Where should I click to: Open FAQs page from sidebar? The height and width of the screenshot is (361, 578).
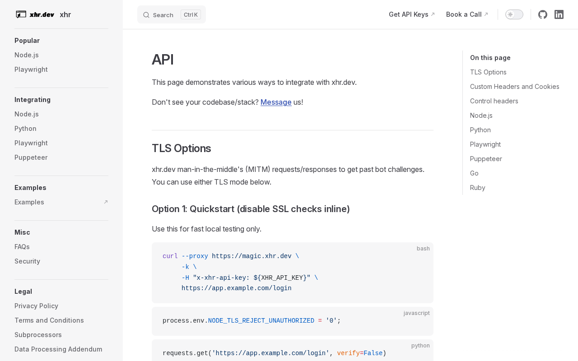click(x=22, y=247)
